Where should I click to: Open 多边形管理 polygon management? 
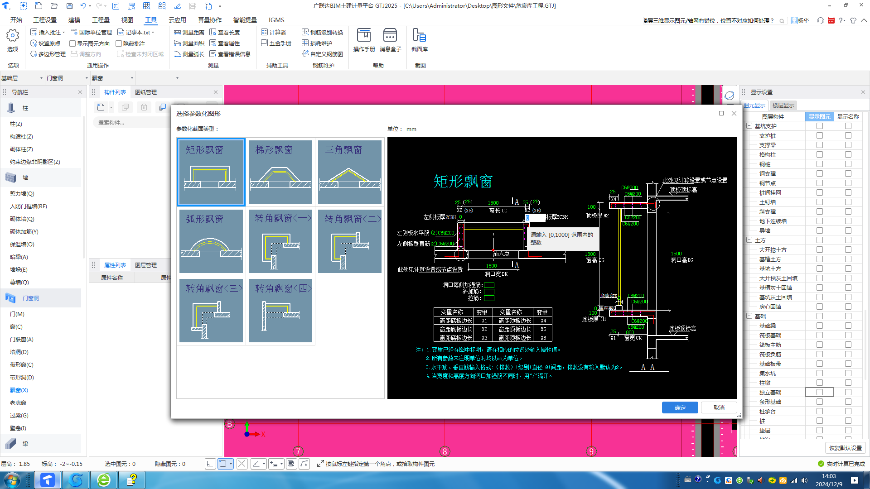tap(48, 54)
